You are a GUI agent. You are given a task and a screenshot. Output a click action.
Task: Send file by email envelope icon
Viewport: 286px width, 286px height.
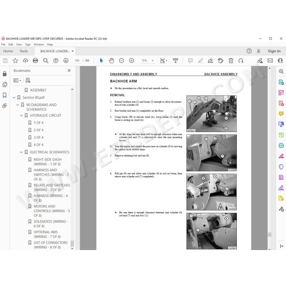pyautogui.click(x=270, y=60)
